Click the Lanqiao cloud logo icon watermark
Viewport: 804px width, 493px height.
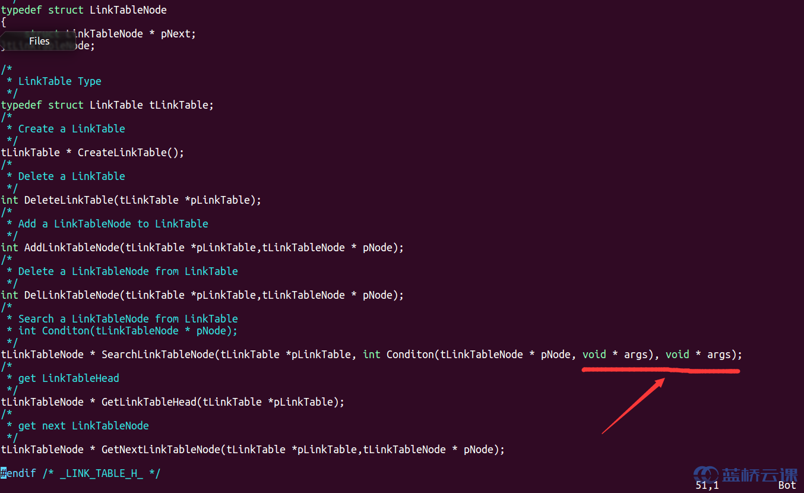(705, 475)
